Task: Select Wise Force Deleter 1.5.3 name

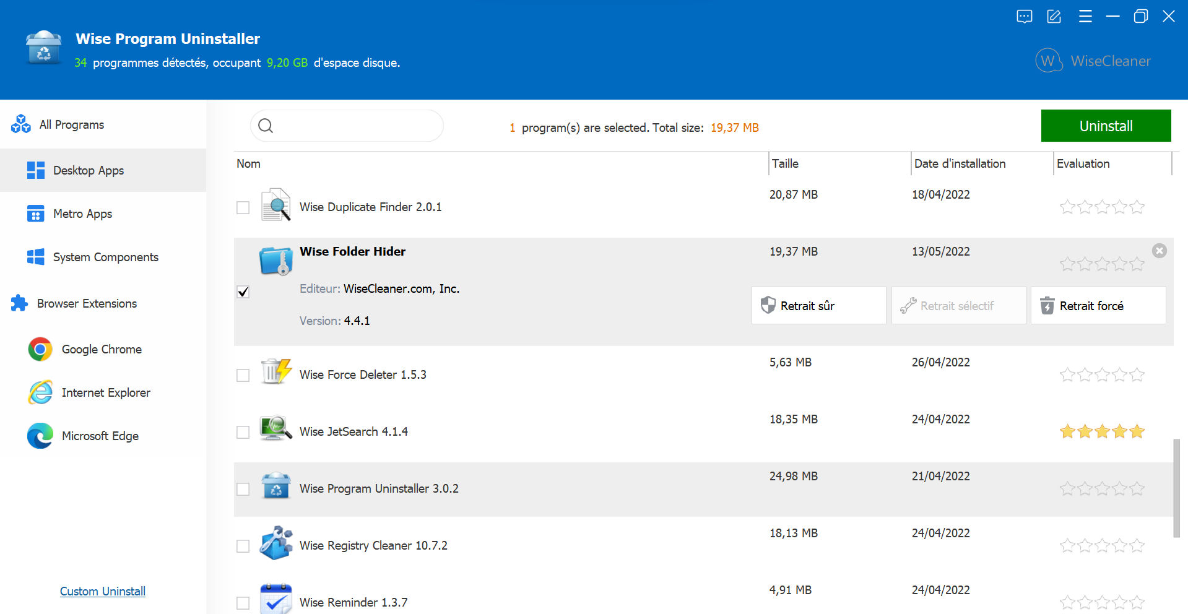Action: click(363, 374)
